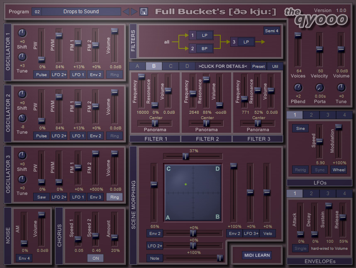This screenshot has width=356, height=268.
Task: Open Semi 4 filter routing selector
Action: (x=271, y=31)
